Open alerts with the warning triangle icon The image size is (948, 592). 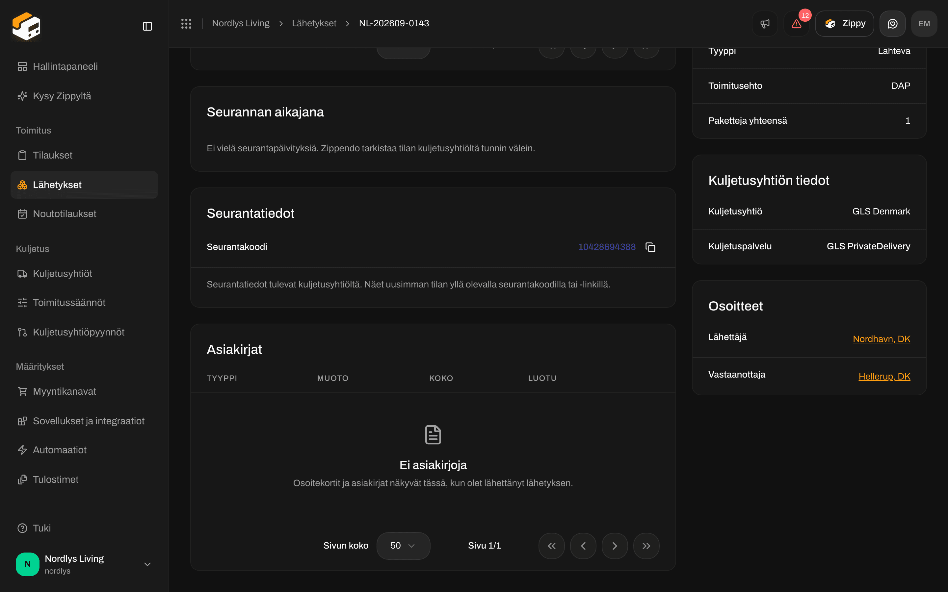[x=796, y=23]
